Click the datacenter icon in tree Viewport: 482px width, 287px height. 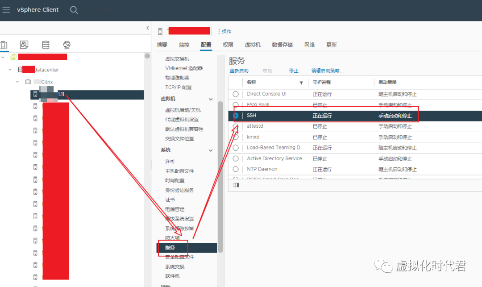pyautogui.click(x=20, y=70)
